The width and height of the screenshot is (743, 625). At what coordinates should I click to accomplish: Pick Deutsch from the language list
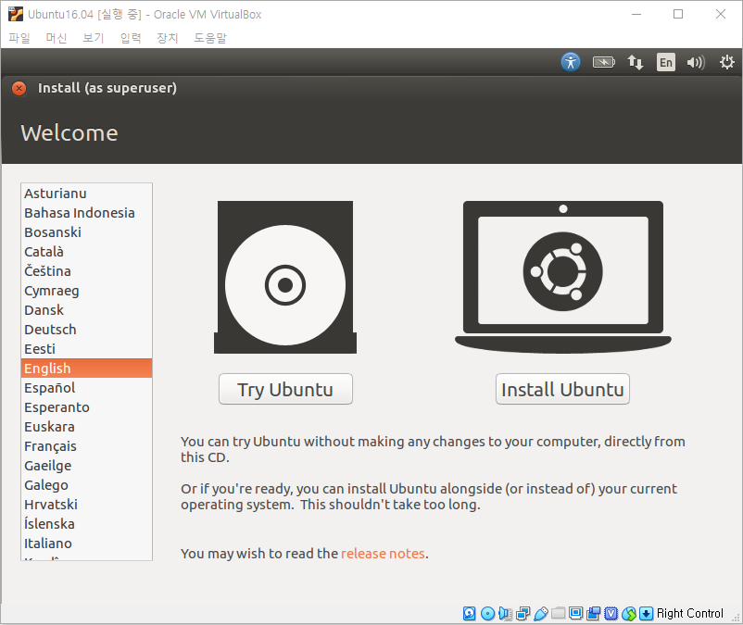[87, 329]
